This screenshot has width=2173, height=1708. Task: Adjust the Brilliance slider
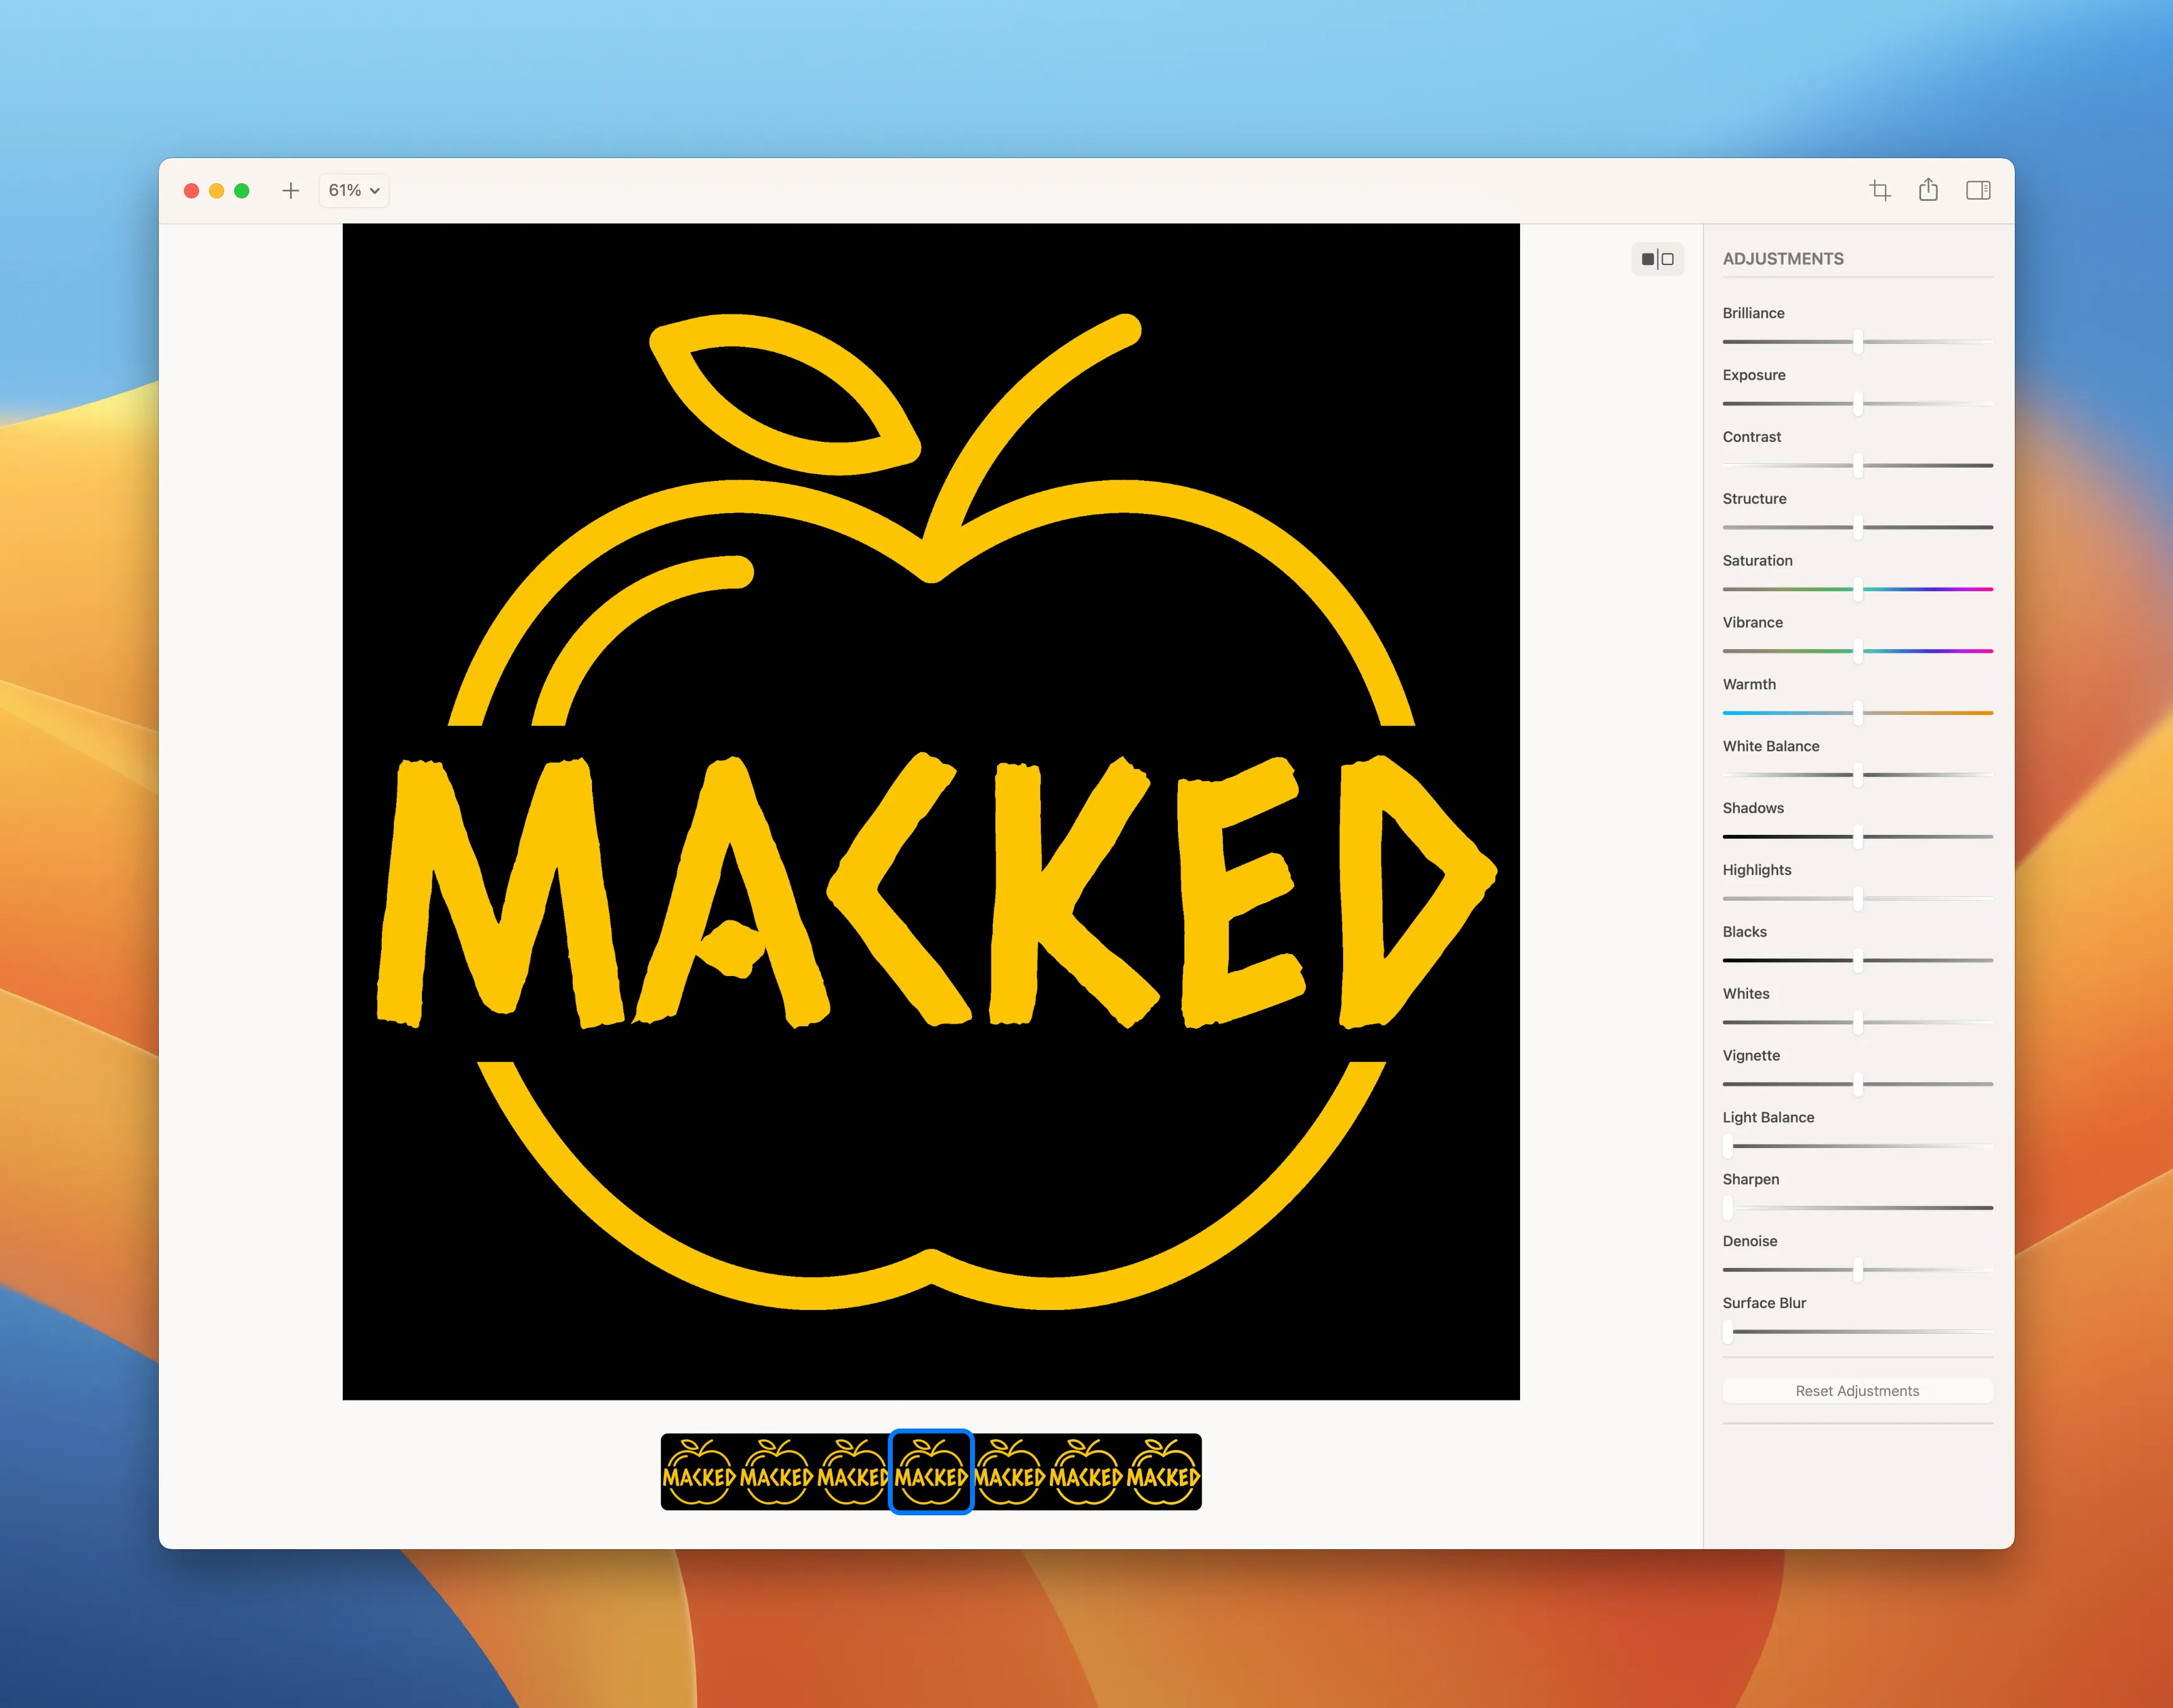point(1857,342)
